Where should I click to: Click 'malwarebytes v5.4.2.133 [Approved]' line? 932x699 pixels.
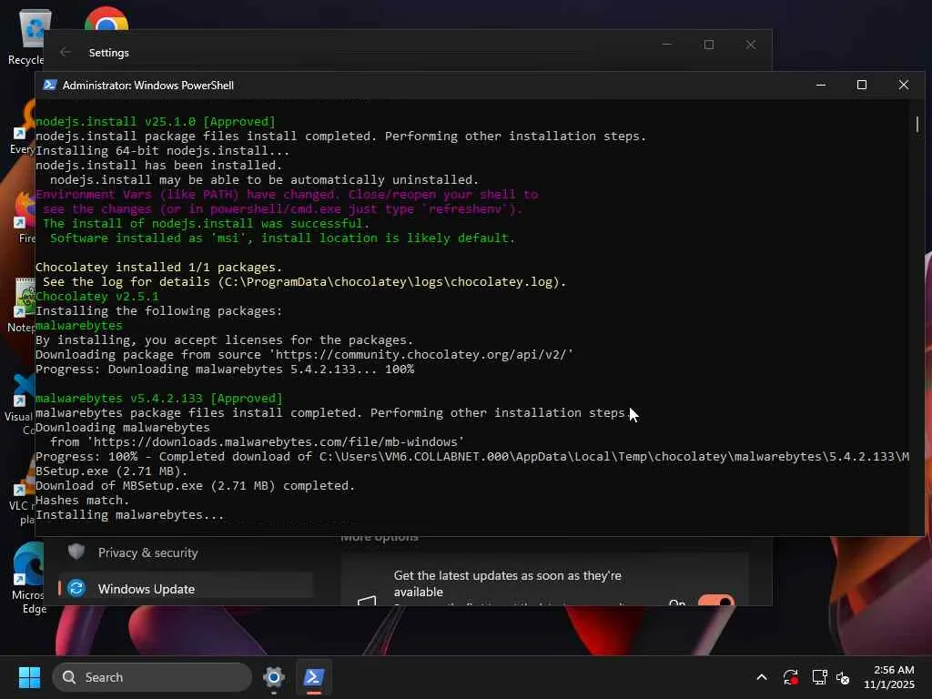coord(158,399)
